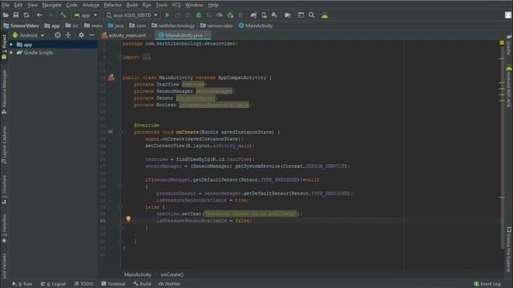Screen dimensions: 513x288
Task: Click onCreate() in bottom editor breadcrumb
Action: 172,274
